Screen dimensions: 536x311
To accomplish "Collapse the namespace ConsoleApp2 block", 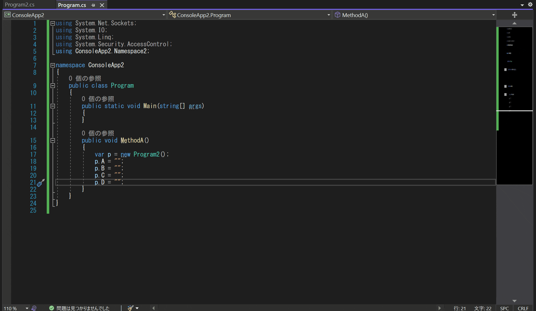I will 53,65.
